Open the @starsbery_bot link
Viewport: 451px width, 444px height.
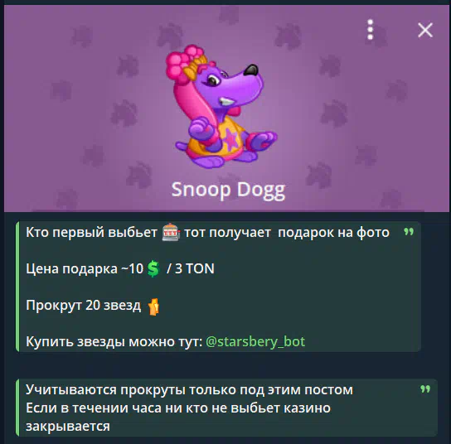pos(255,341)
